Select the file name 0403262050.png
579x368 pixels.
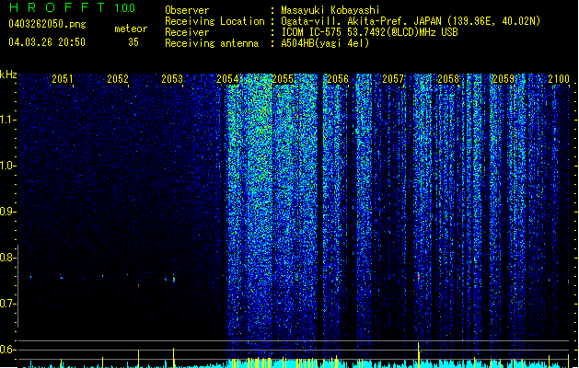click(x=47, y=24)
